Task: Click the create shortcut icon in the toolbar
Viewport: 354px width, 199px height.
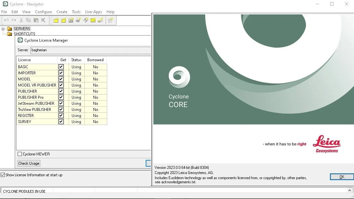Action: (x=110, y=20)
